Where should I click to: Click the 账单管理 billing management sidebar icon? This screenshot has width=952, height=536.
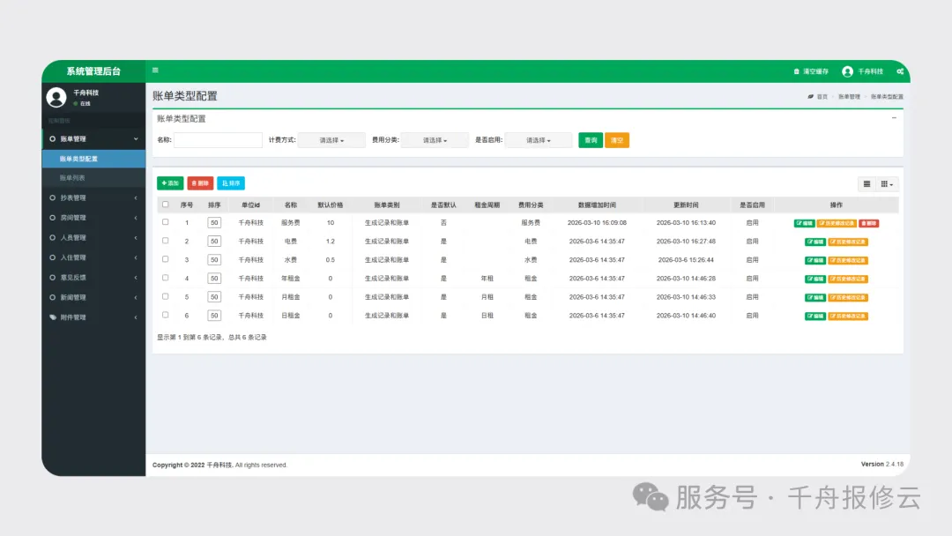(53, 138)
